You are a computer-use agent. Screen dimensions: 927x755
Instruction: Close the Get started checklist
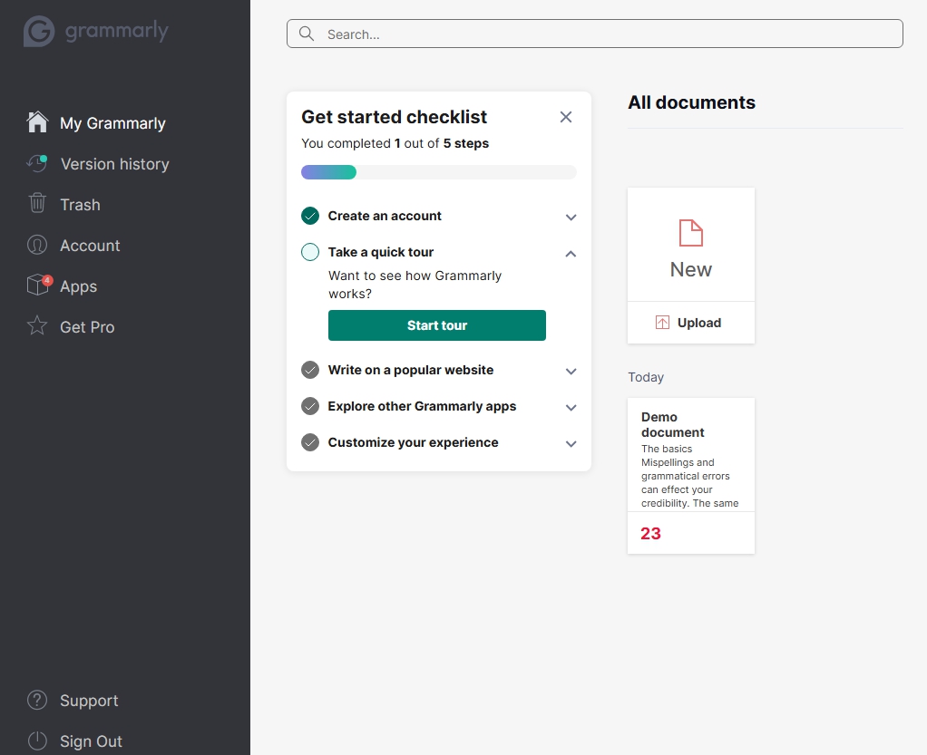point(566,117)
